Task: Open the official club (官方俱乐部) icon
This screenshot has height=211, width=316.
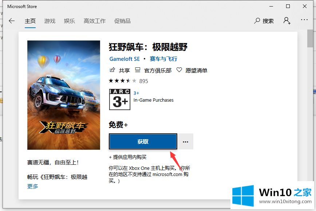Action: 138,70
